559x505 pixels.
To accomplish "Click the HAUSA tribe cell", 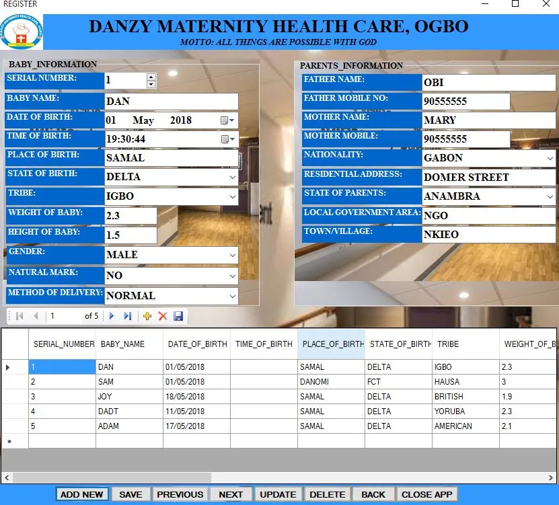I will 465,382.
